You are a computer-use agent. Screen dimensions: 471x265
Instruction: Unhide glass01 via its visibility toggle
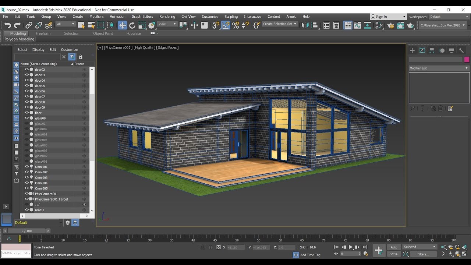tap(26, 123)
